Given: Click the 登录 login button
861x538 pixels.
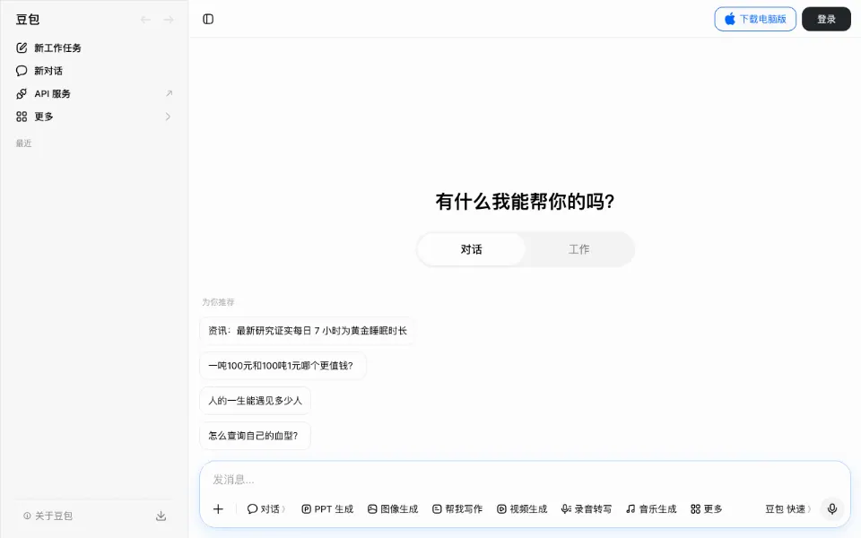Looking at the screenshot, I should pos(826,19).
